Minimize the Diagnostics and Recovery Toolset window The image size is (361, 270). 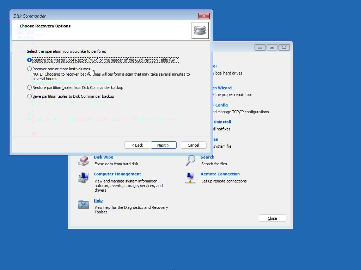pos(260,47)
